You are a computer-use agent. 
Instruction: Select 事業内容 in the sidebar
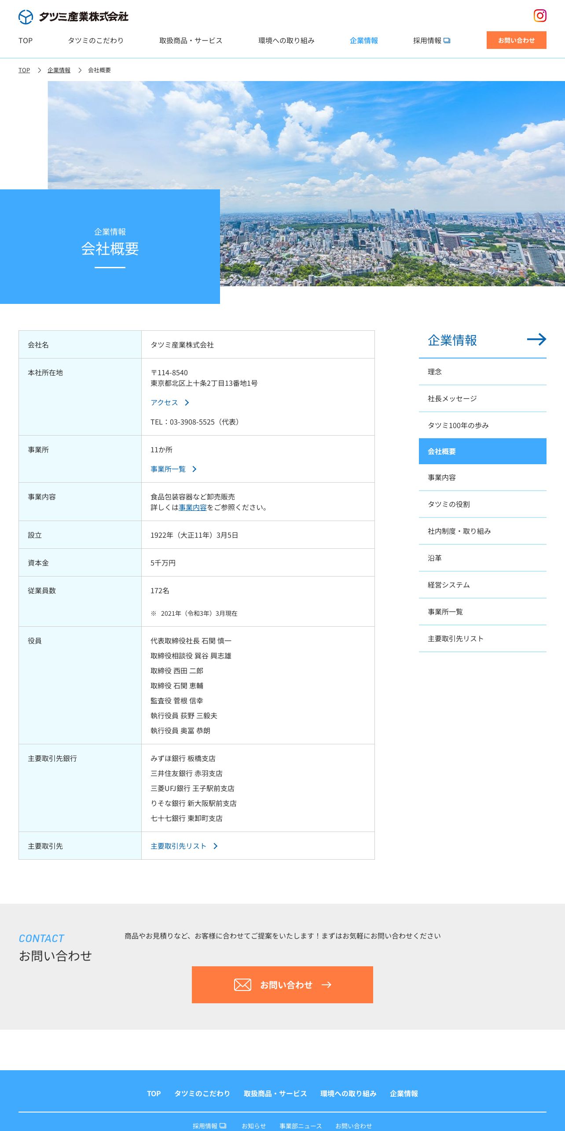[483, 477]
